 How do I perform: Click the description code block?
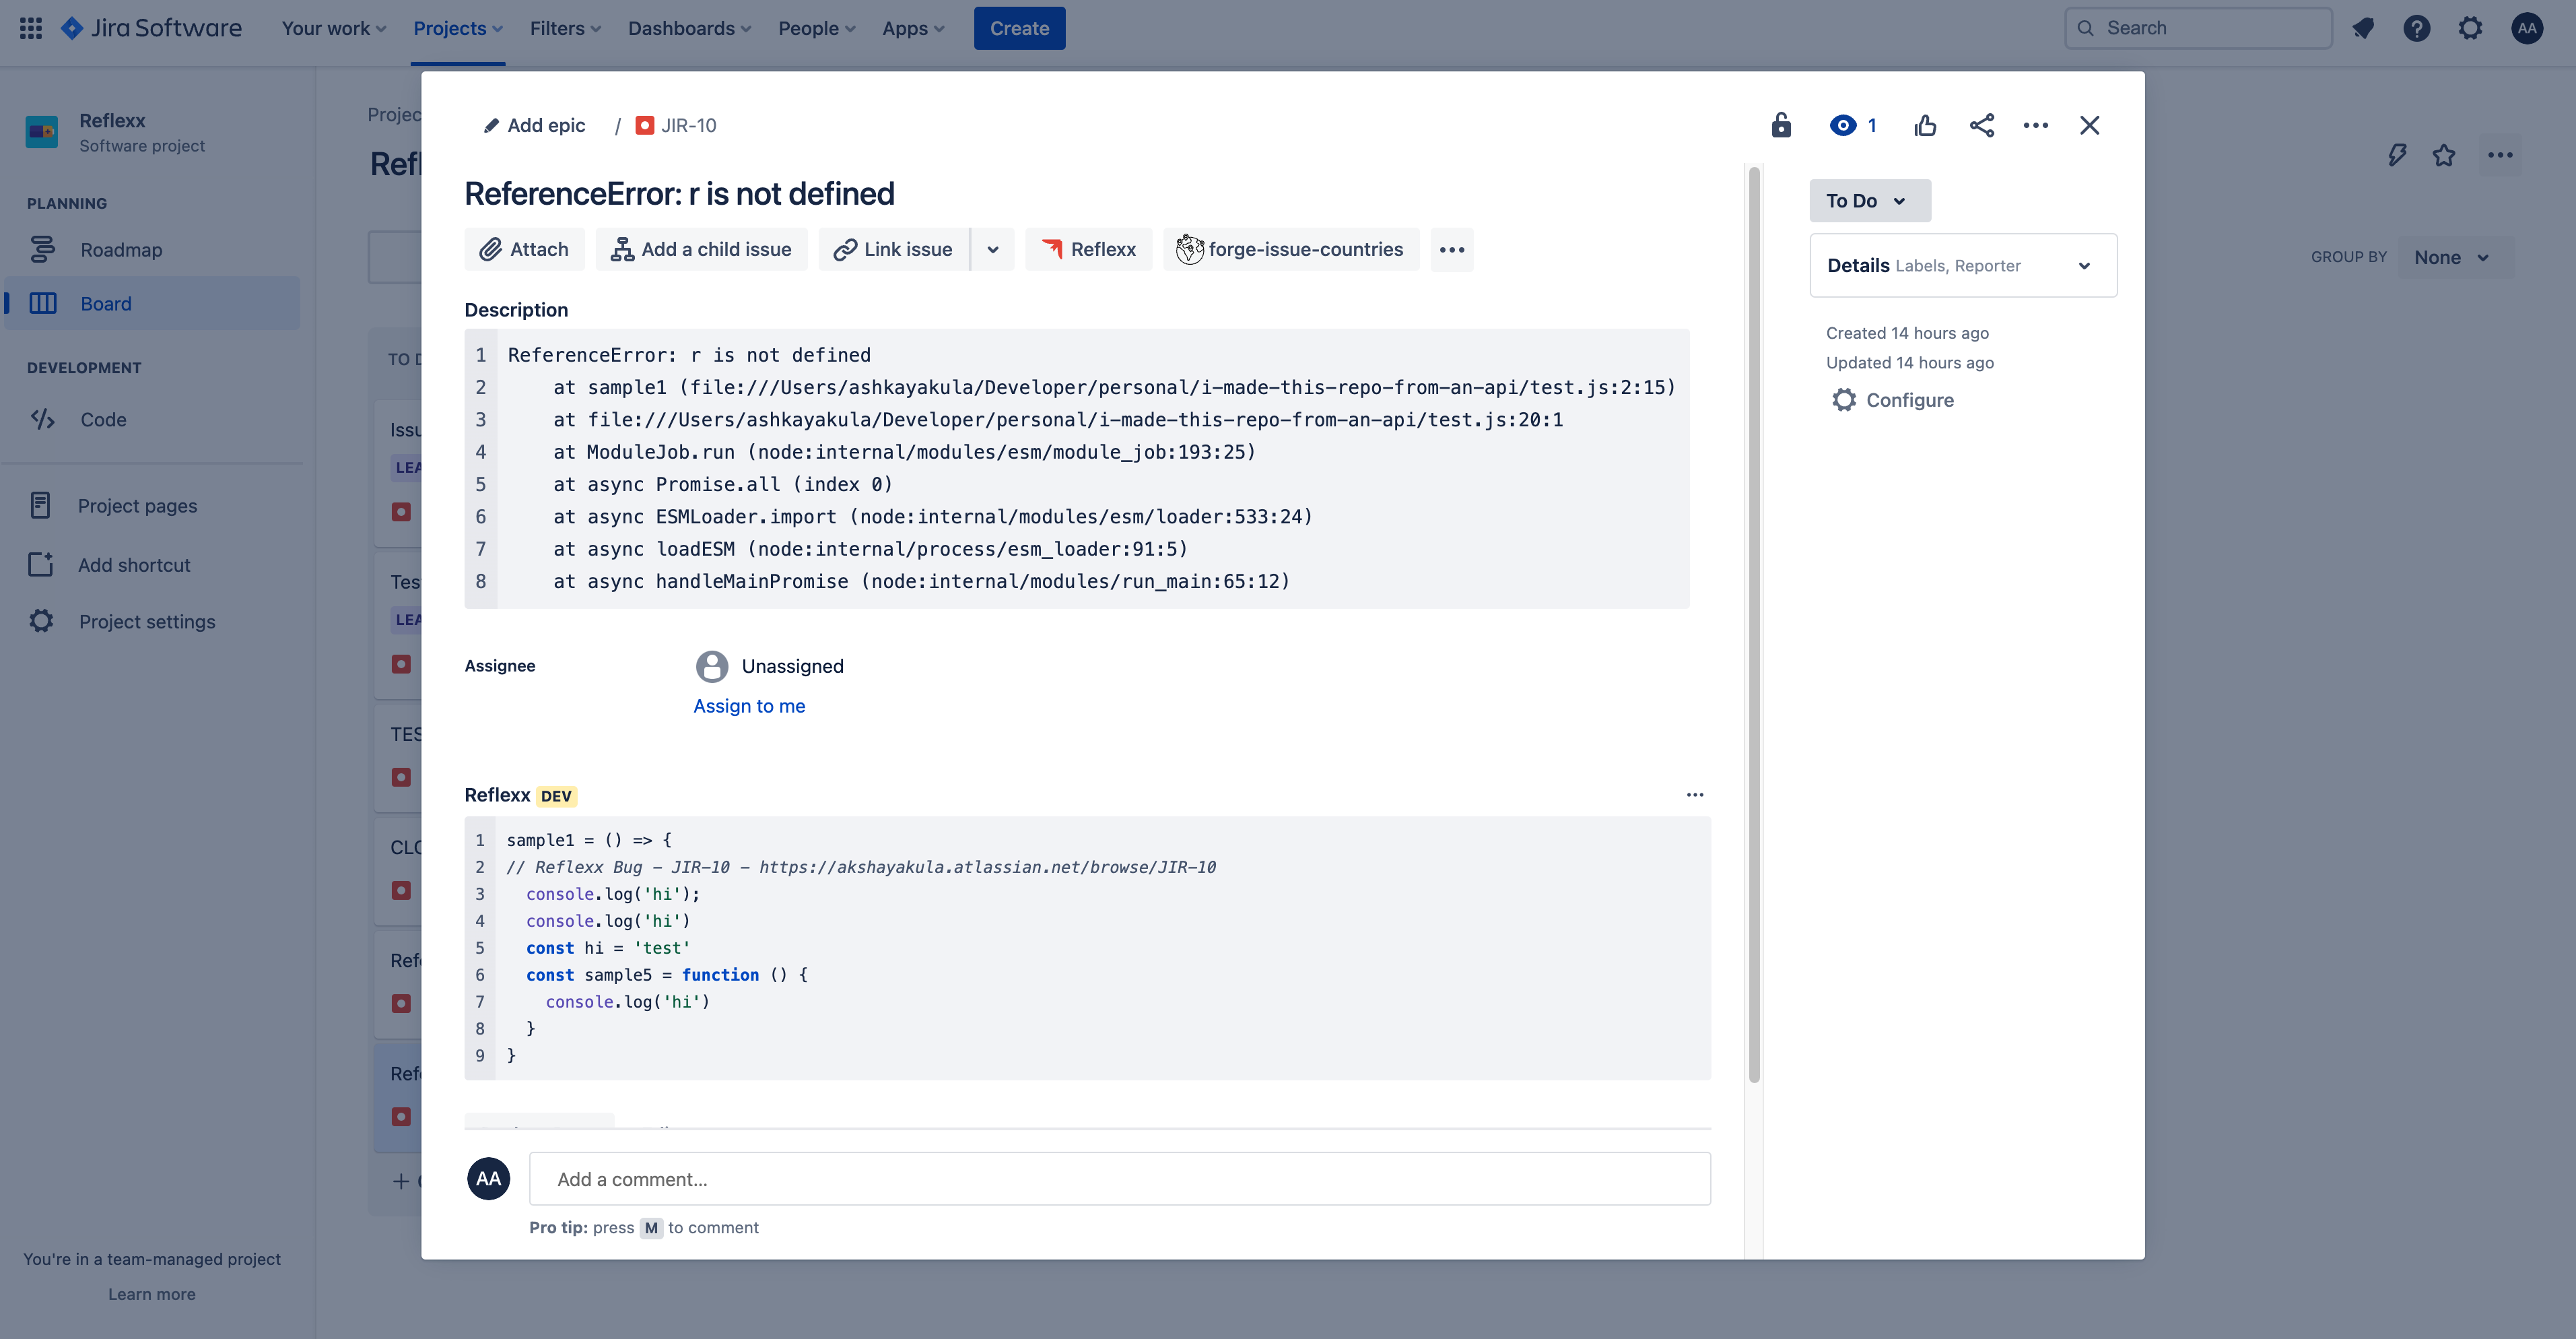[1077, 468]
